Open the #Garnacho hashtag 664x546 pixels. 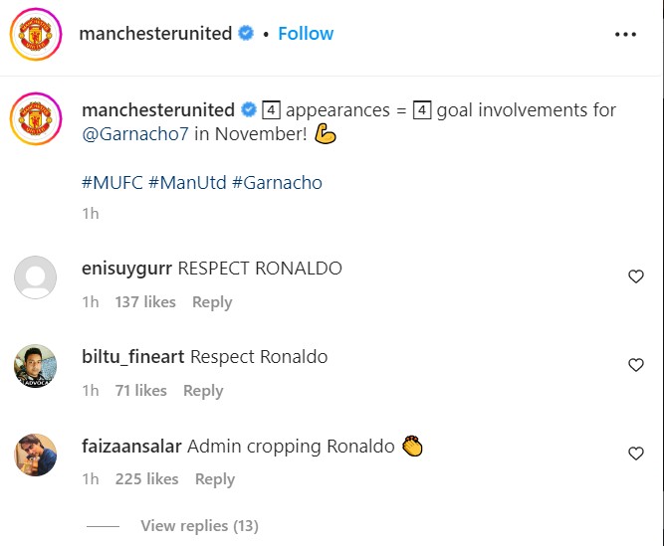click(277, 183)
